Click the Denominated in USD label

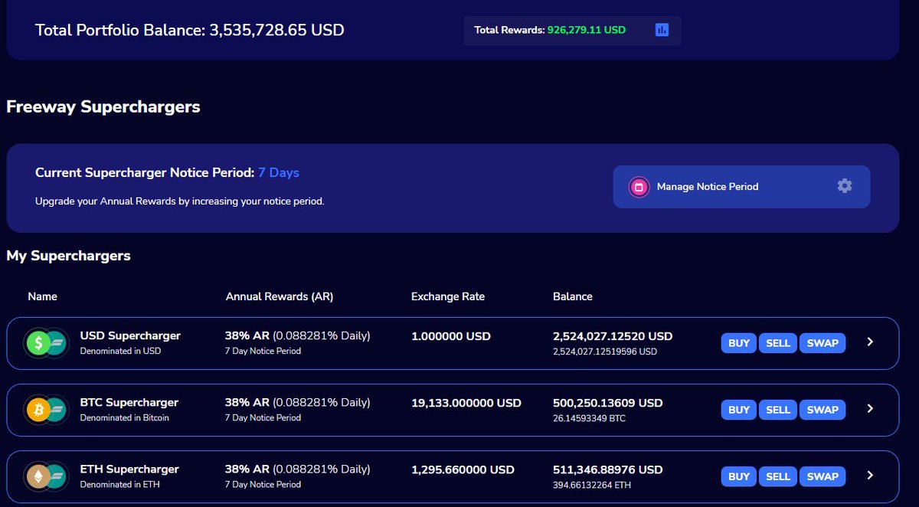(121, 352)
